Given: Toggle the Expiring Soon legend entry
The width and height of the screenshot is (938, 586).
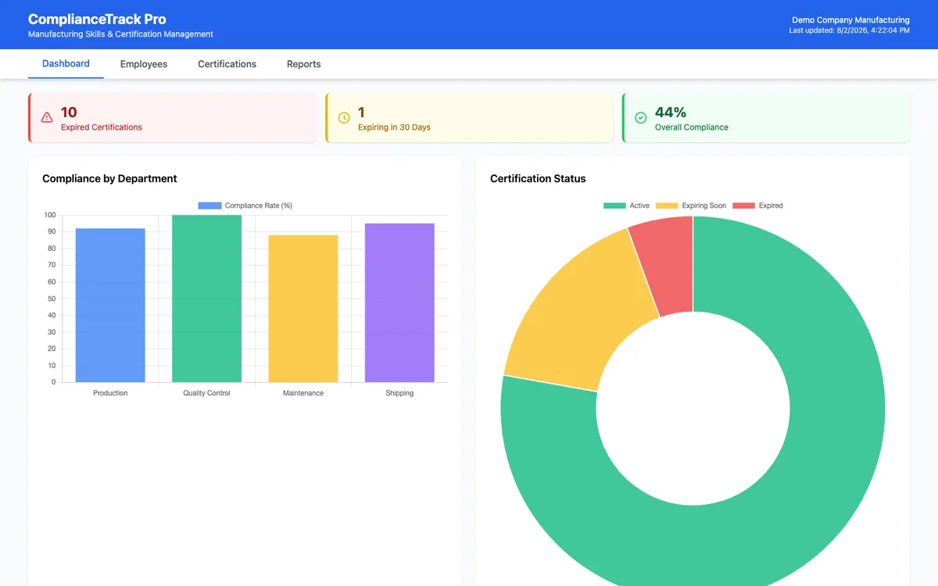Looking at the screenshot, I should (691, 205).
